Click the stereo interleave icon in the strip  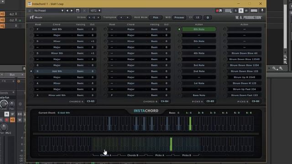coord(20,114)
